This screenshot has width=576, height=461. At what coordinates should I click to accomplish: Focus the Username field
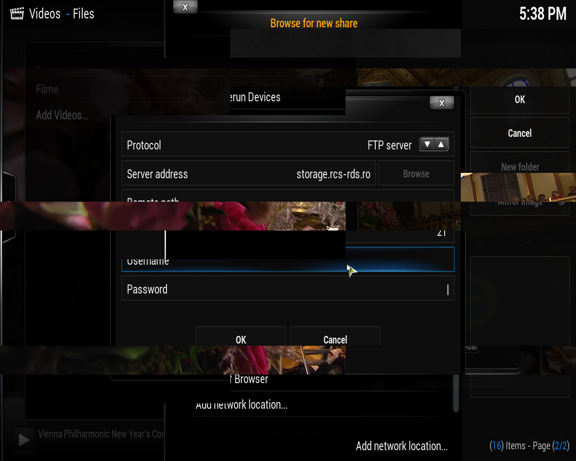click(288, 260)
